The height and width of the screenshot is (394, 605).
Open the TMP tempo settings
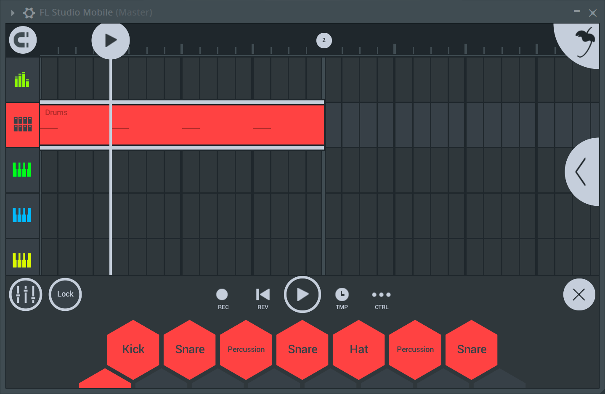(342, 294)
